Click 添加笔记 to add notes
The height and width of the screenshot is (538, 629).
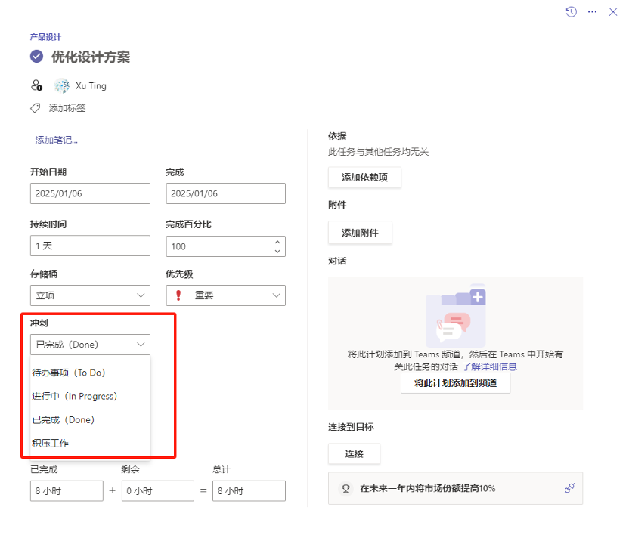[x=56, y=140]
